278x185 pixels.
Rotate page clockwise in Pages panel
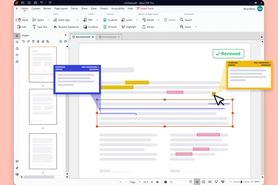point(28,42)
